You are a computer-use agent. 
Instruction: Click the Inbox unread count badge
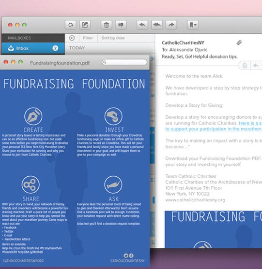coord(55,48)
